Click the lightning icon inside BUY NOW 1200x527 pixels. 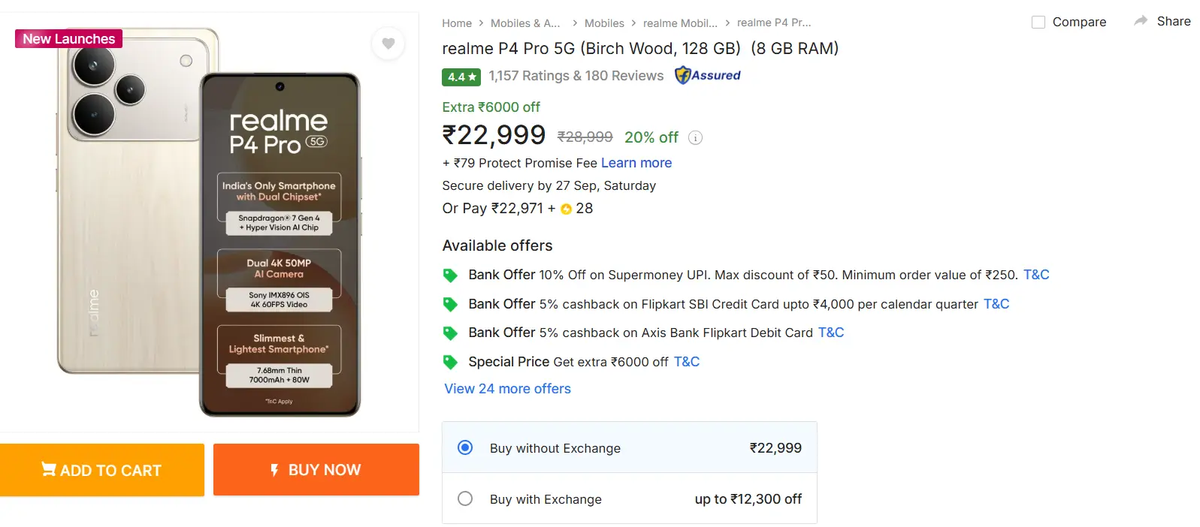[274, 469]
